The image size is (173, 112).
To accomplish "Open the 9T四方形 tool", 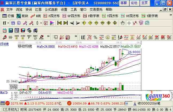I will pyautogui.click(x=130, y=16).
